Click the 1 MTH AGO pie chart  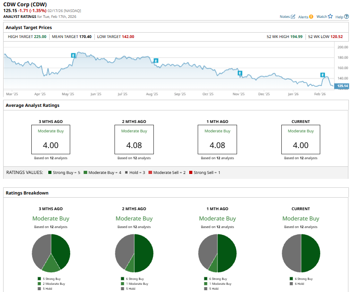[217, 253]
